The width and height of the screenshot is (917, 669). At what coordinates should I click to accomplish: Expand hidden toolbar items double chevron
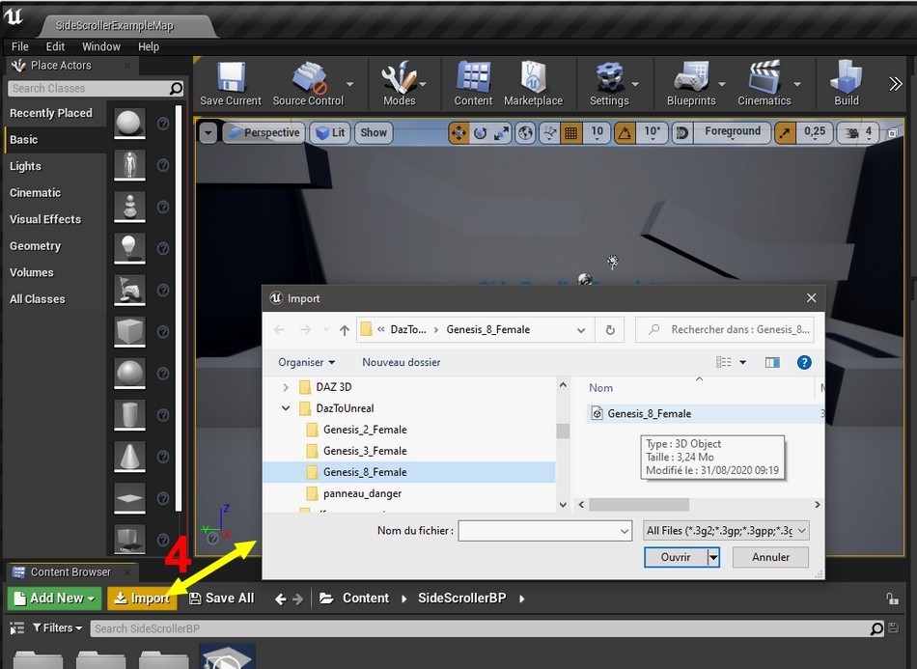(895, 84)
